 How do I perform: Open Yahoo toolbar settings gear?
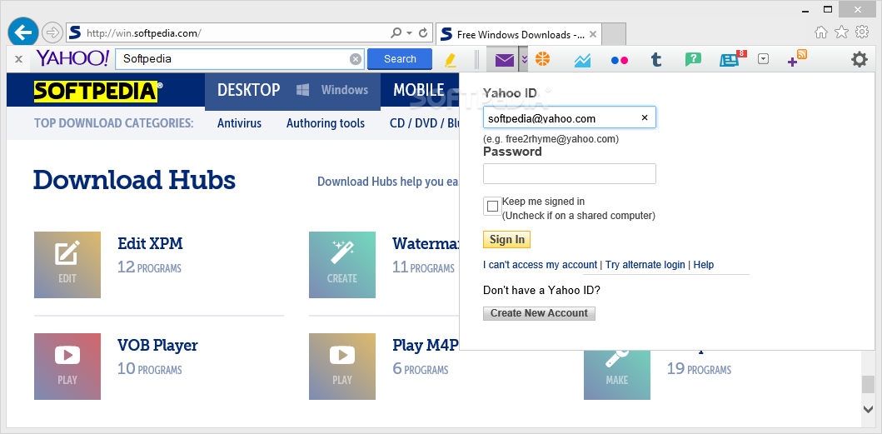click(859, 59)
